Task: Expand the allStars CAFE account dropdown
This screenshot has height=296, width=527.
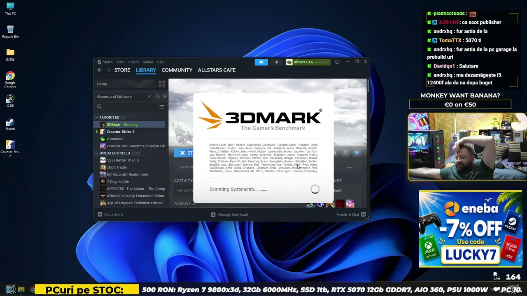Action: point(308,62)
